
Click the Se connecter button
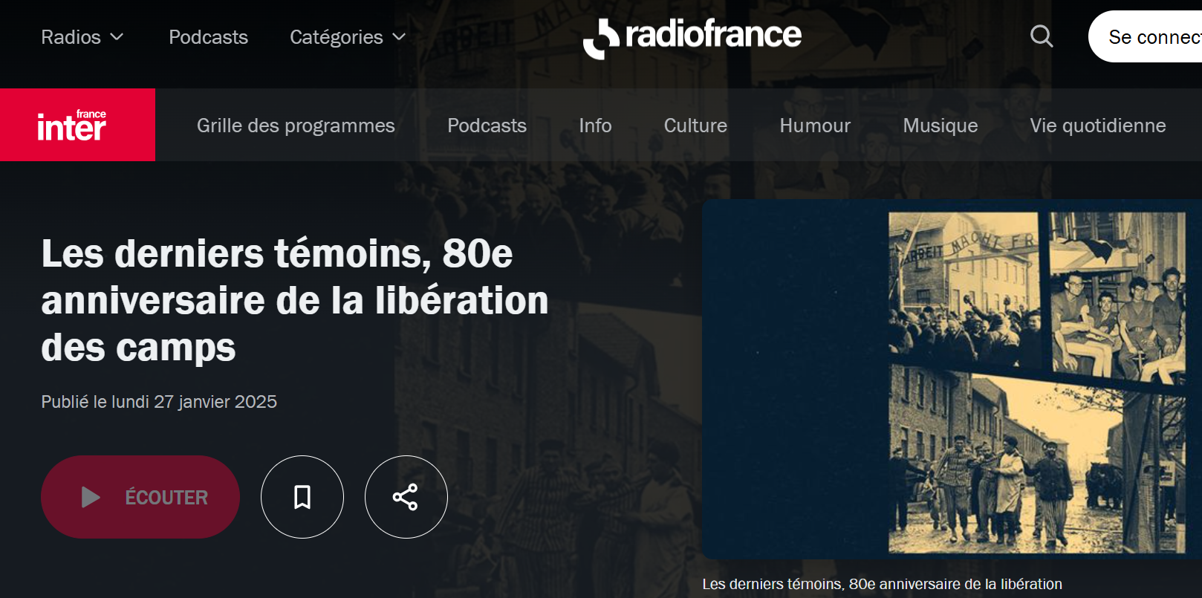coord(1146,36)
